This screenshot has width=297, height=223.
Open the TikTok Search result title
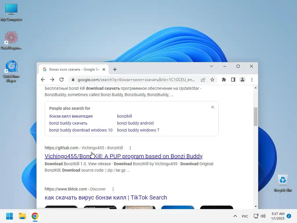106,197
